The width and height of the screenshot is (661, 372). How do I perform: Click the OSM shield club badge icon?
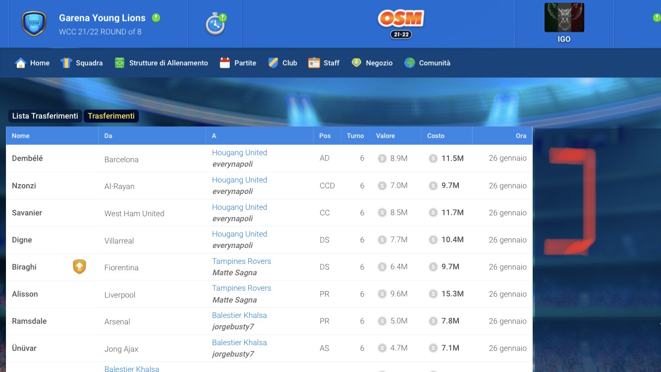34,24
